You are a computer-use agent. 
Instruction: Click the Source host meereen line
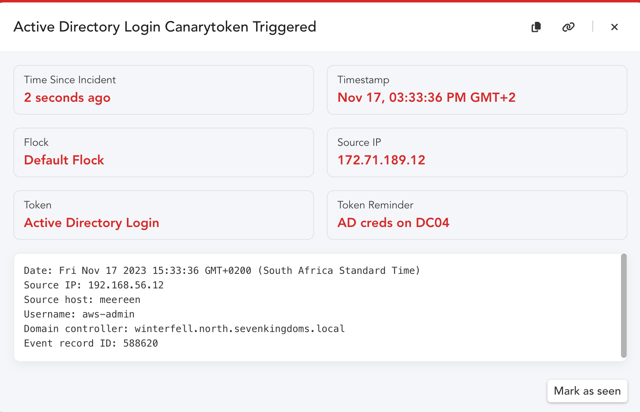tap(82, 300)
